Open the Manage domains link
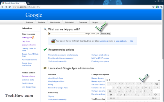Viewport: 164px width, 102px height. [98, 78]
